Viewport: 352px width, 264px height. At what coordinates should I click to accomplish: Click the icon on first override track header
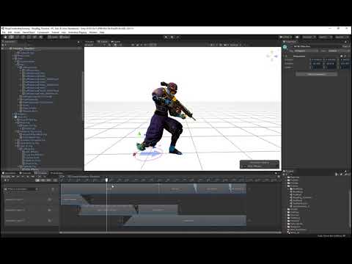click(x=49, y=199)
